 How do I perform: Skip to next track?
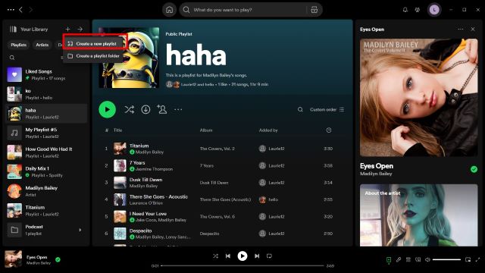pyautogui.click(x=257, y=256)
